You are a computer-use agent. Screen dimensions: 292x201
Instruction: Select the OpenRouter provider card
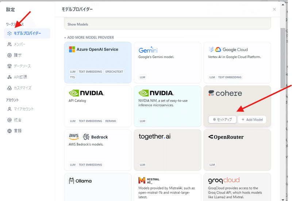point(237,150)
